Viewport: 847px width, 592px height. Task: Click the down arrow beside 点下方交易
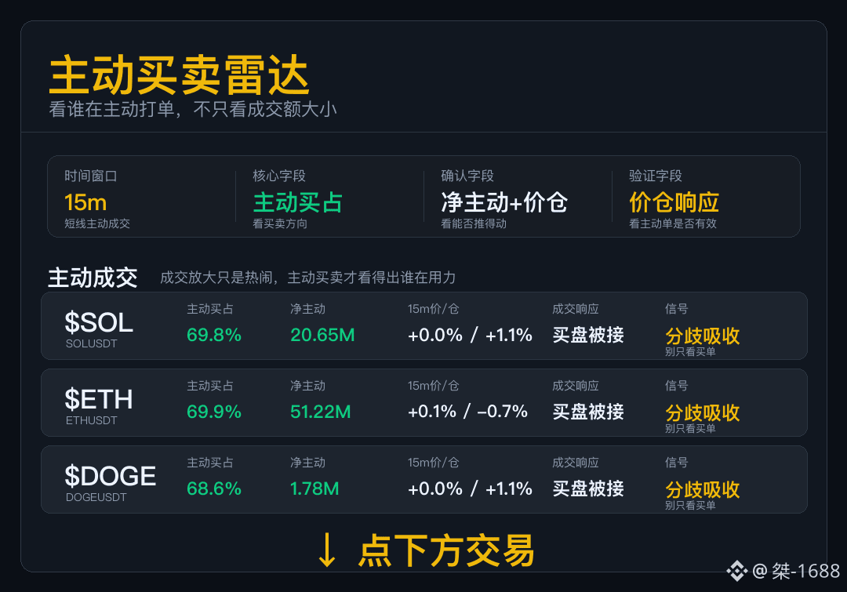[326, 550]
